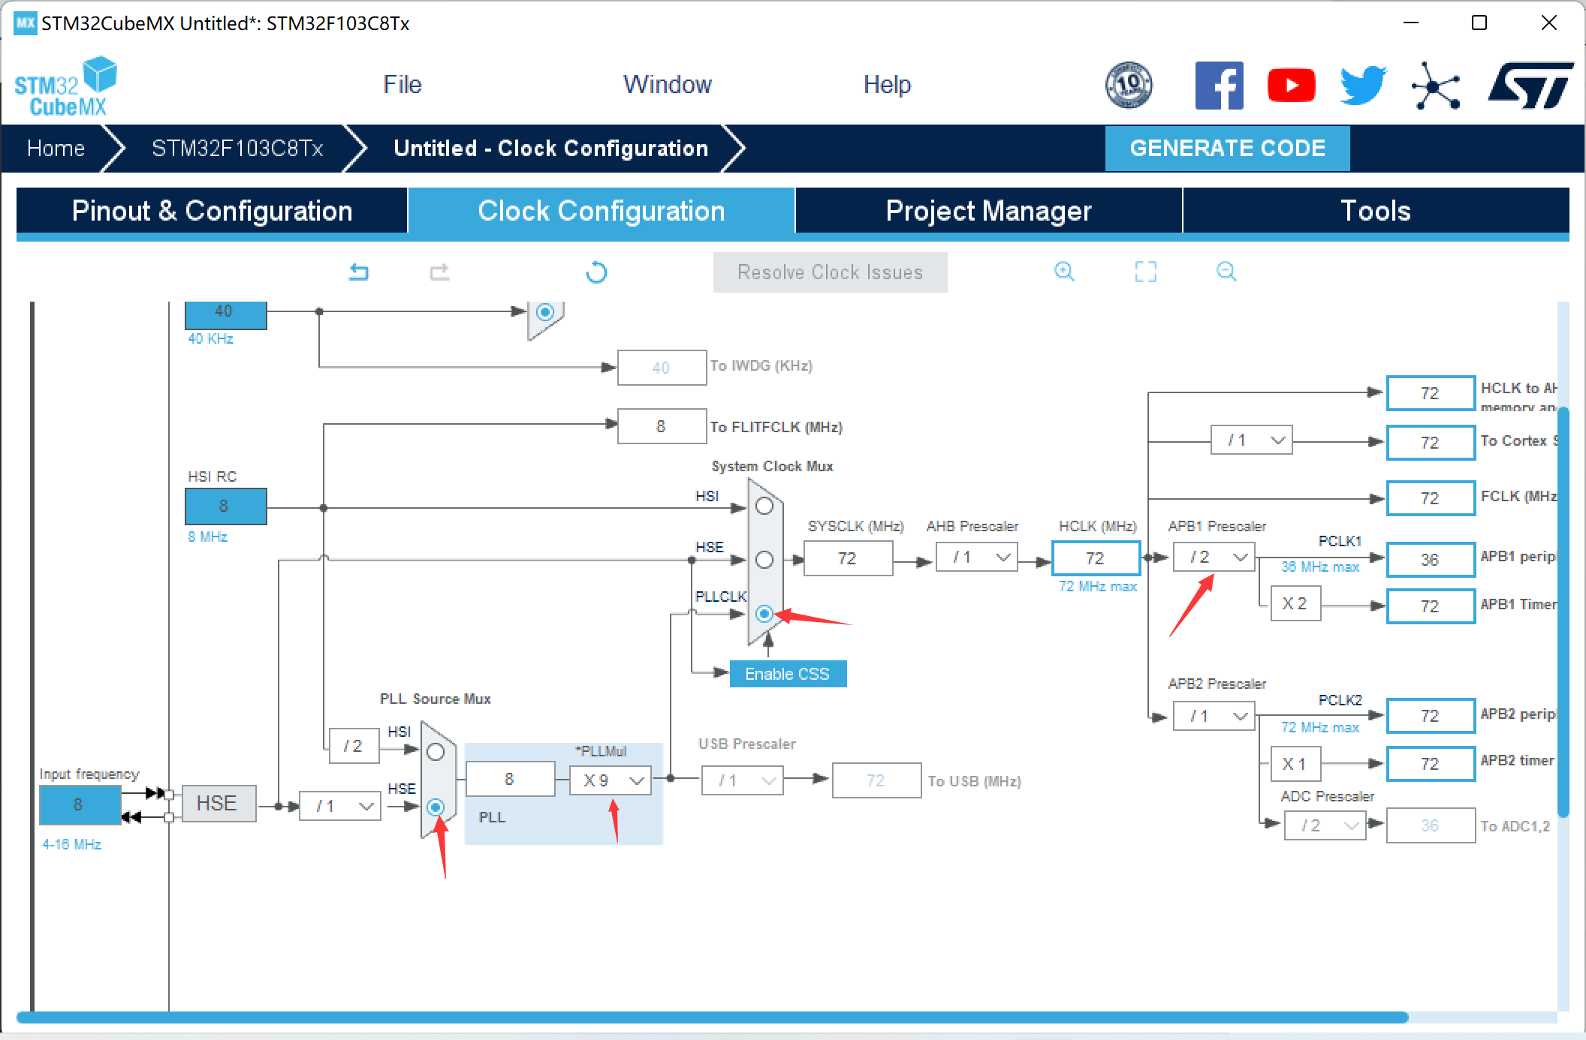Open the APB2 Prescaler /1 dropdown
The height and width of the screenshot is (1040, 1586).
[1214, 717]
